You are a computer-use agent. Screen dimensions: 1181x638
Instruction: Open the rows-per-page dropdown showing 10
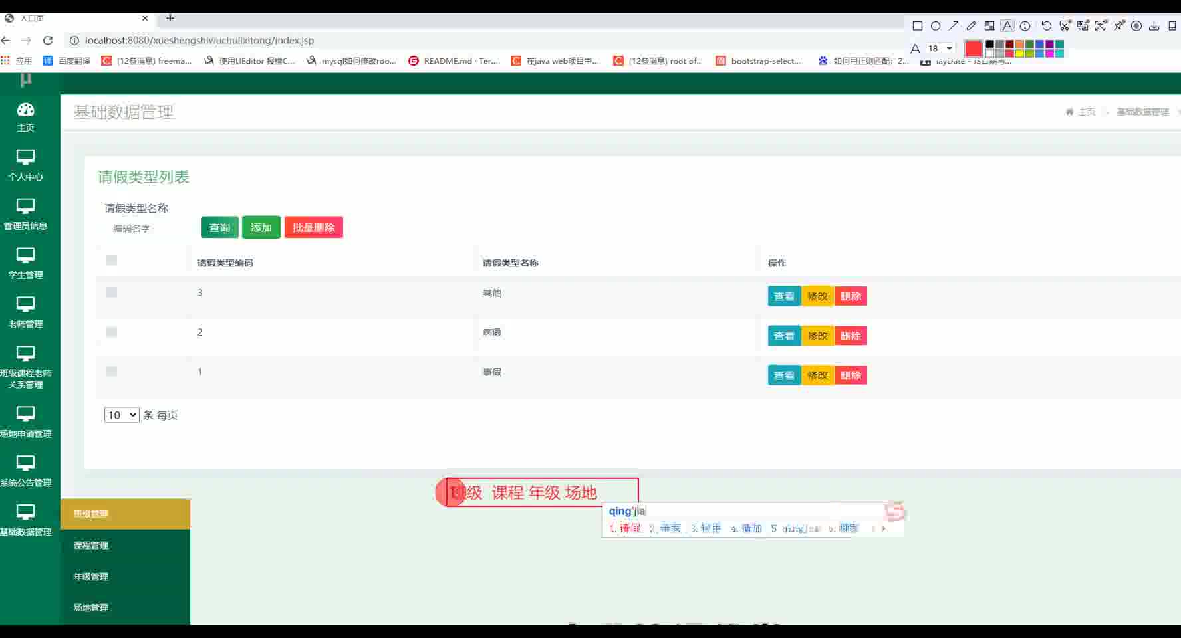coord(122,415)
